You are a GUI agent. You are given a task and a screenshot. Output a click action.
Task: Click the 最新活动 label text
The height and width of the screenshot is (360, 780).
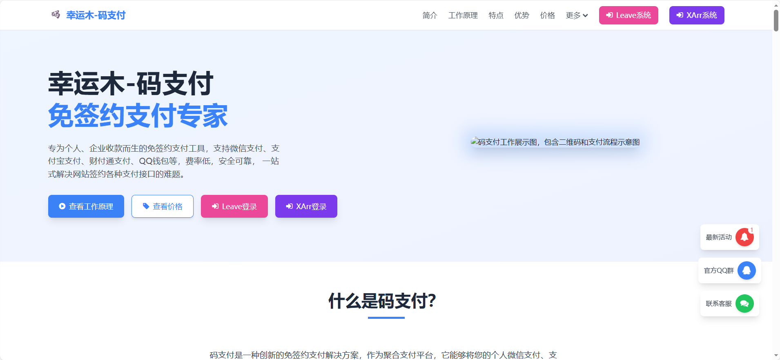click(x=719, y=237)
